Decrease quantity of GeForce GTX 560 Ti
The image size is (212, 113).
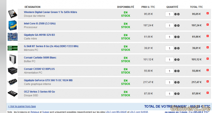tap(175, 82)
